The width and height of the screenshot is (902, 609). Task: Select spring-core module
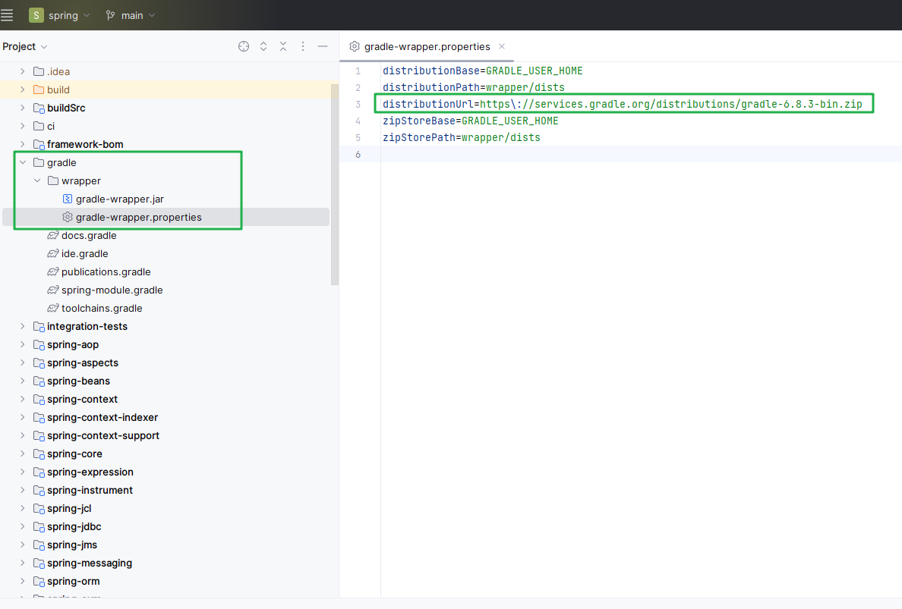click(74, 454)
